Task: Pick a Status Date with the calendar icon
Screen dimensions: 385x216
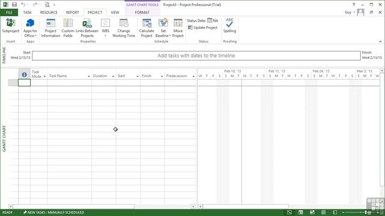Action: tap(209, 20)
